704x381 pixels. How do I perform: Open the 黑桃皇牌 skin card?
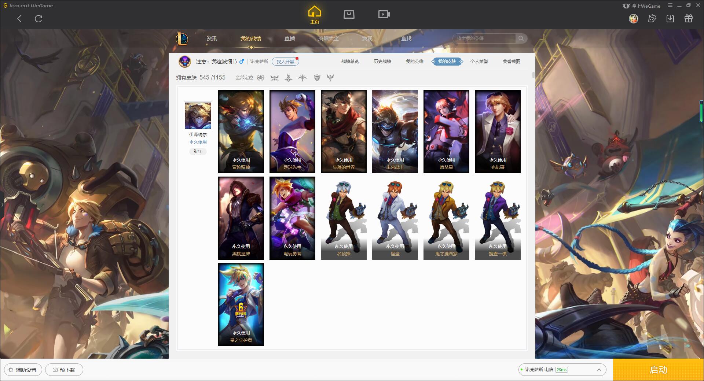[x=241, y=218]
